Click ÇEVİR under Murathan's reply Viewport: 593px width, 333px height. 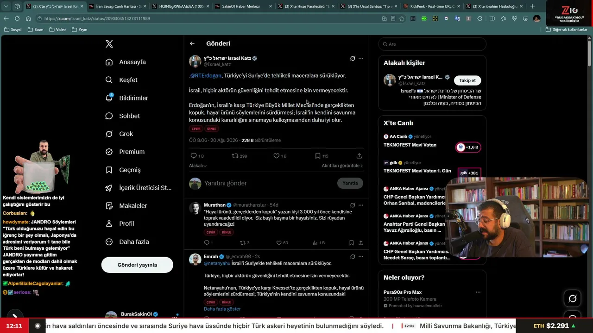(211, 232)
